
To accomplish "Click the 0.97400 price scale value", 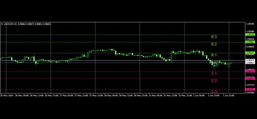I will tap(250, 93).
